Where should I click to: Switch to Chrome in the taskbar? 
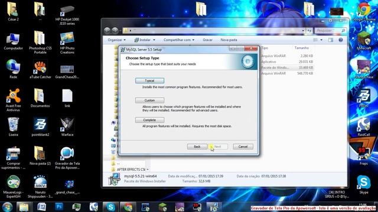point(128,207)
